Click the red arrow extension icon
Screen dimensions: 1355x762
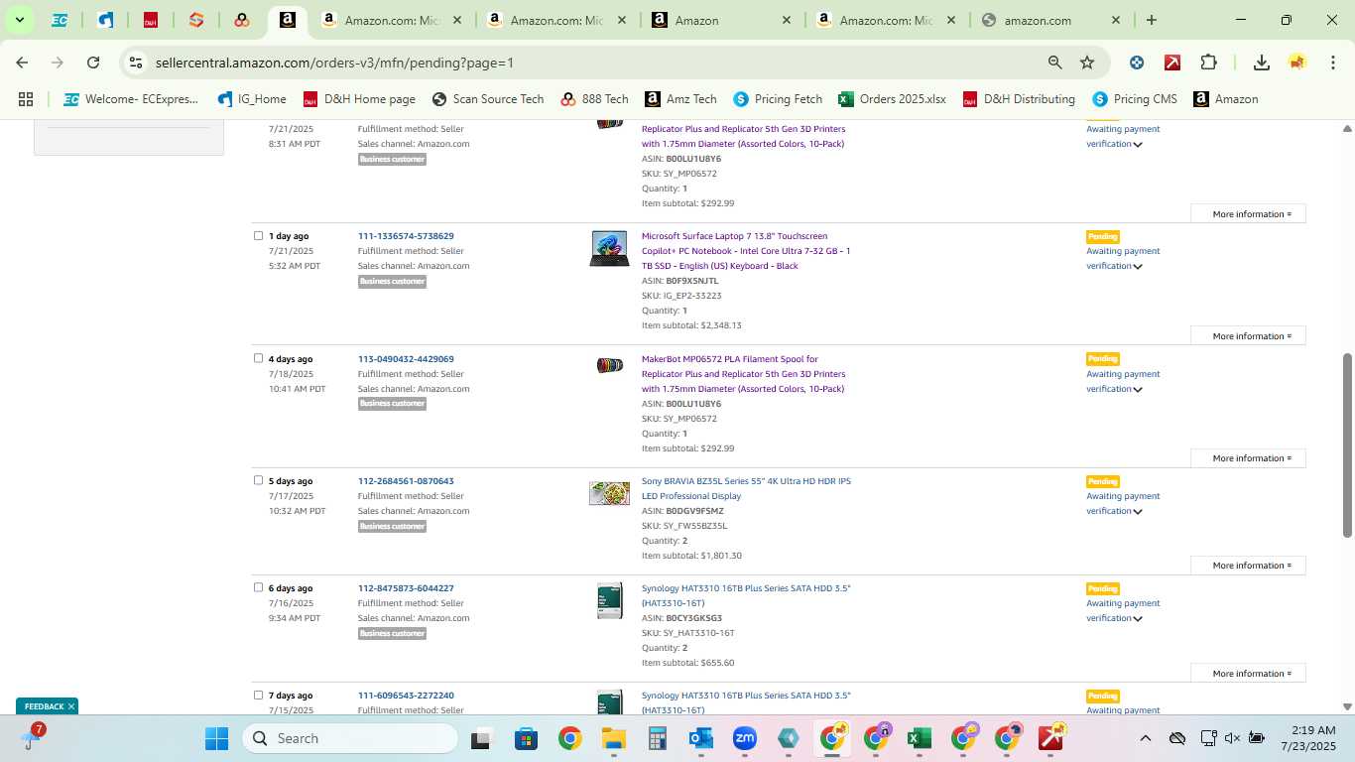(1172, 63)
